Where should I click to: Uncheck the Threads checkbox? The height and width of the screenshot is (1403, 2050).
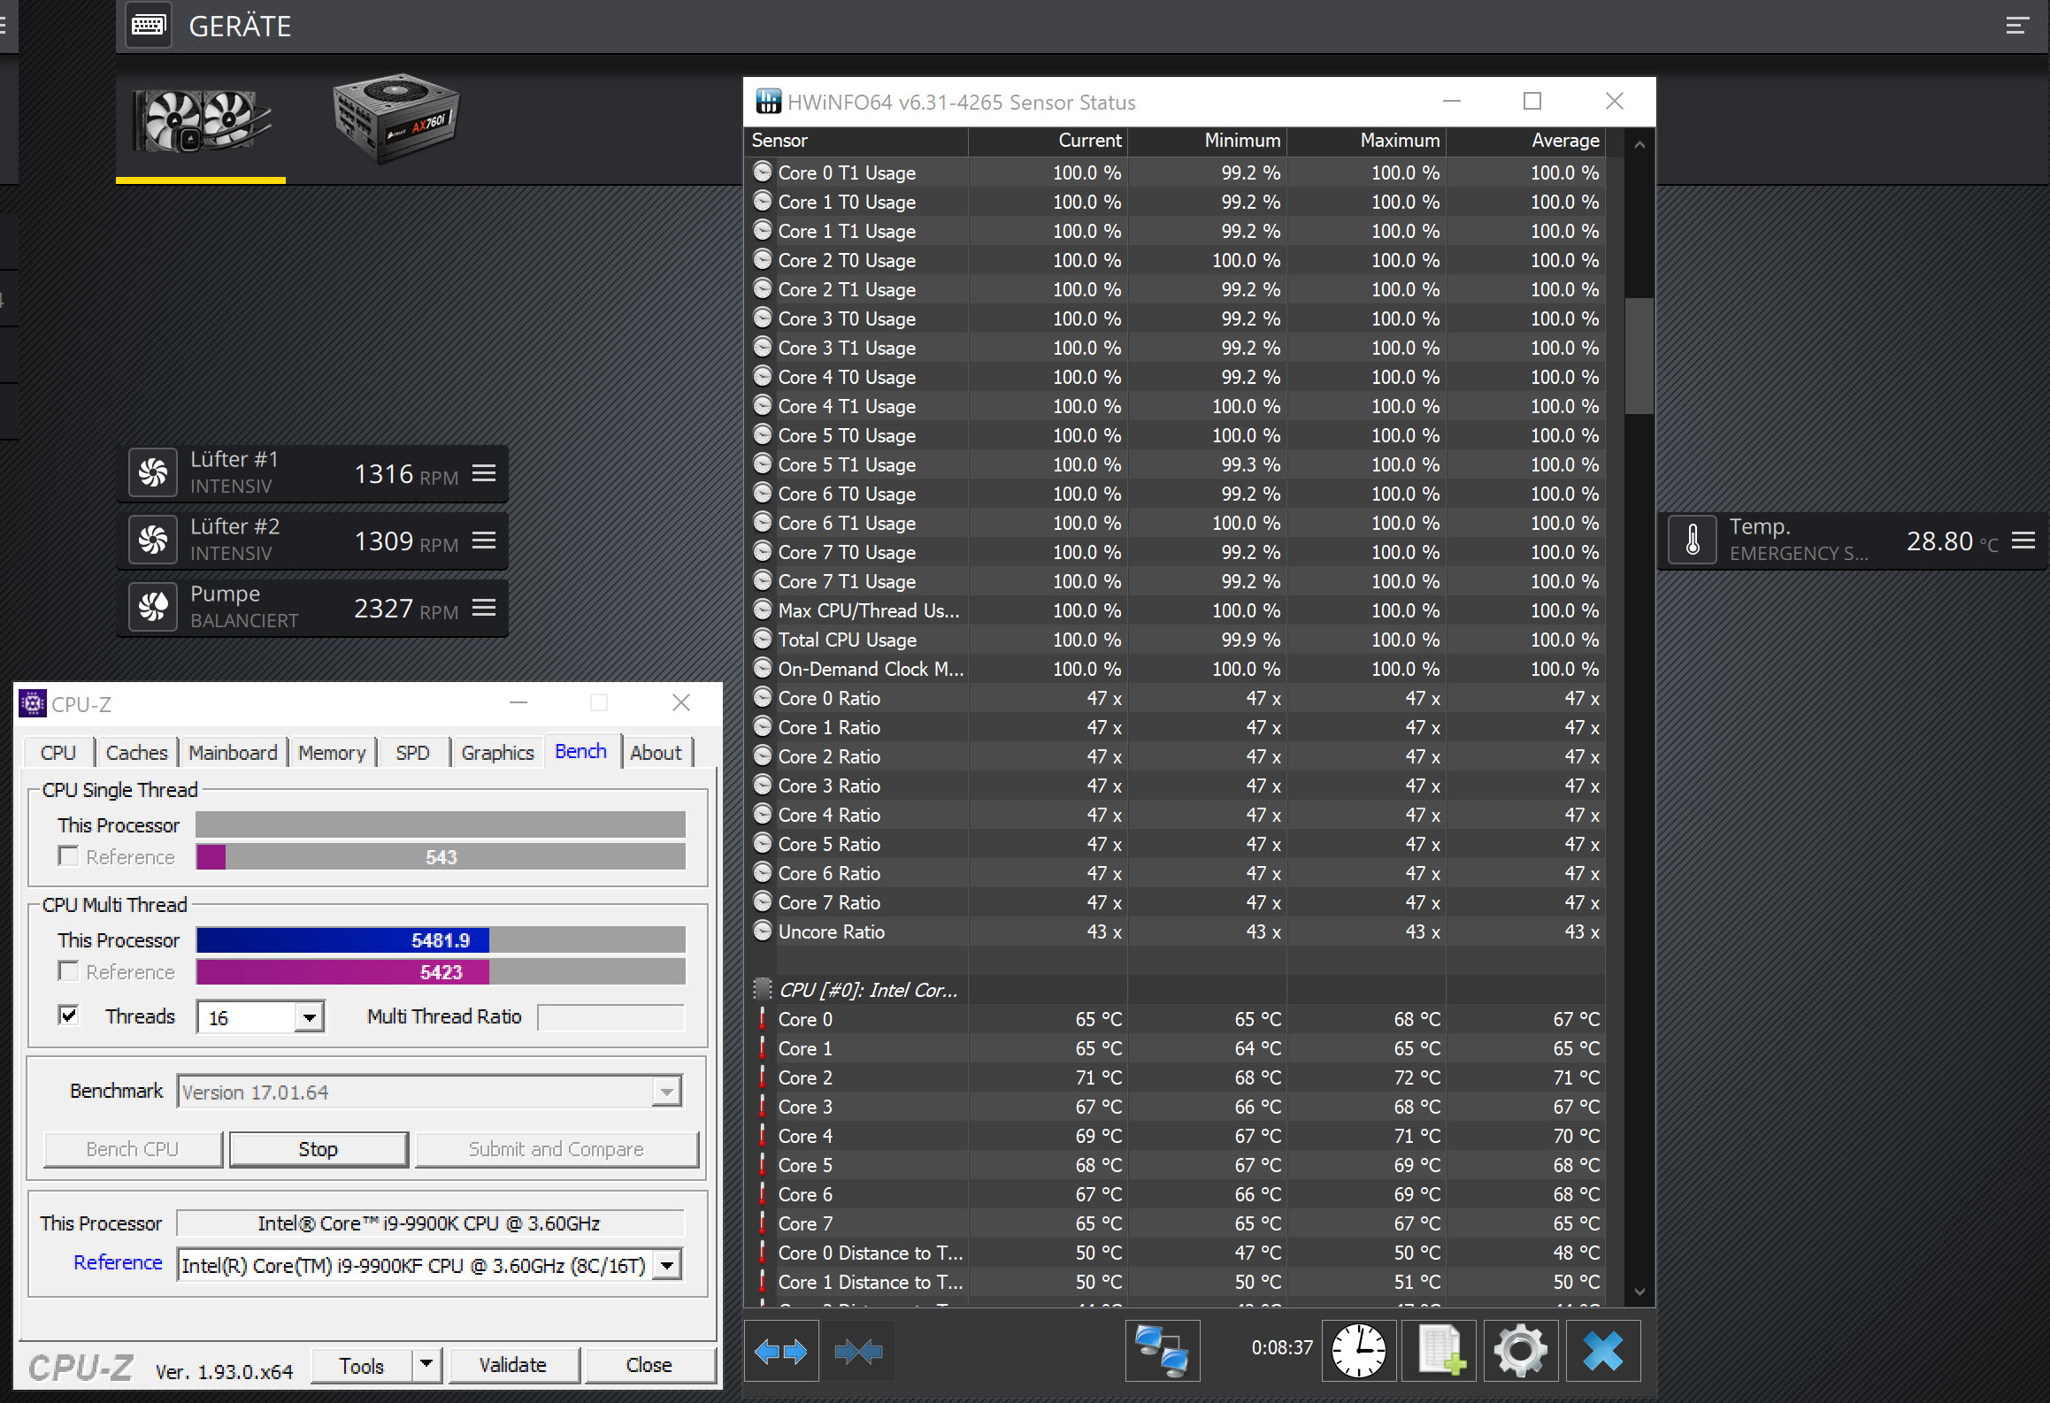tap(68, 1016)
